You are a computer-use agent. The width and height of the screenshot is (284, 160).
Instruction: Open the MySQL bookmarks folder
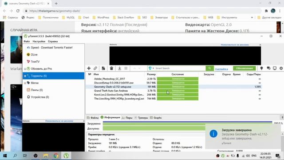tap(68, 18)
